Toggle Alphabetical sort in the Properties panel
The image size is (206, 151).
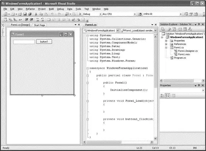(x=167, y=96)
